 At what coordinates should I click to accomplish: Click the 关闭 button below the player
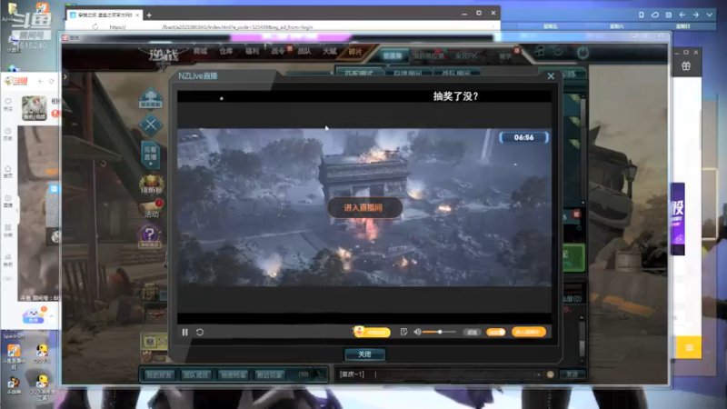(364, 354)
